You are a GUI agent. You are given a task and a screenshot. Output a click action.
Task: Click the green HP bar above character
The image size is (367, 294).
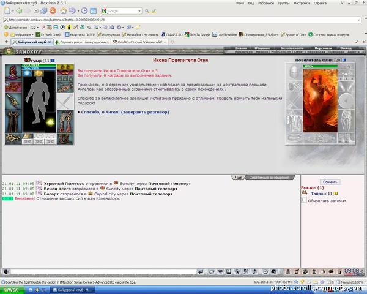[x=39, y=66]
